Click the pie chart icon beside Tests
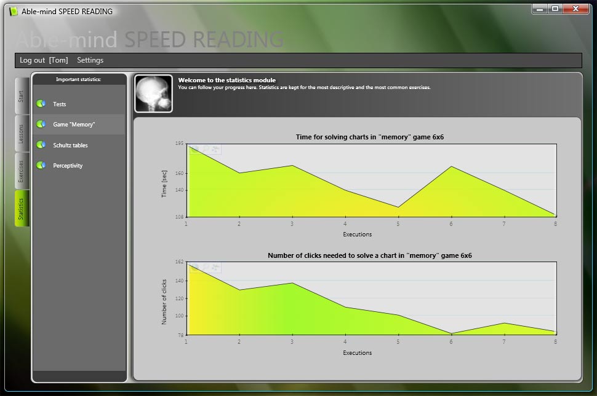The height and width of the screenshot is (396, 597). pos(41,104)
